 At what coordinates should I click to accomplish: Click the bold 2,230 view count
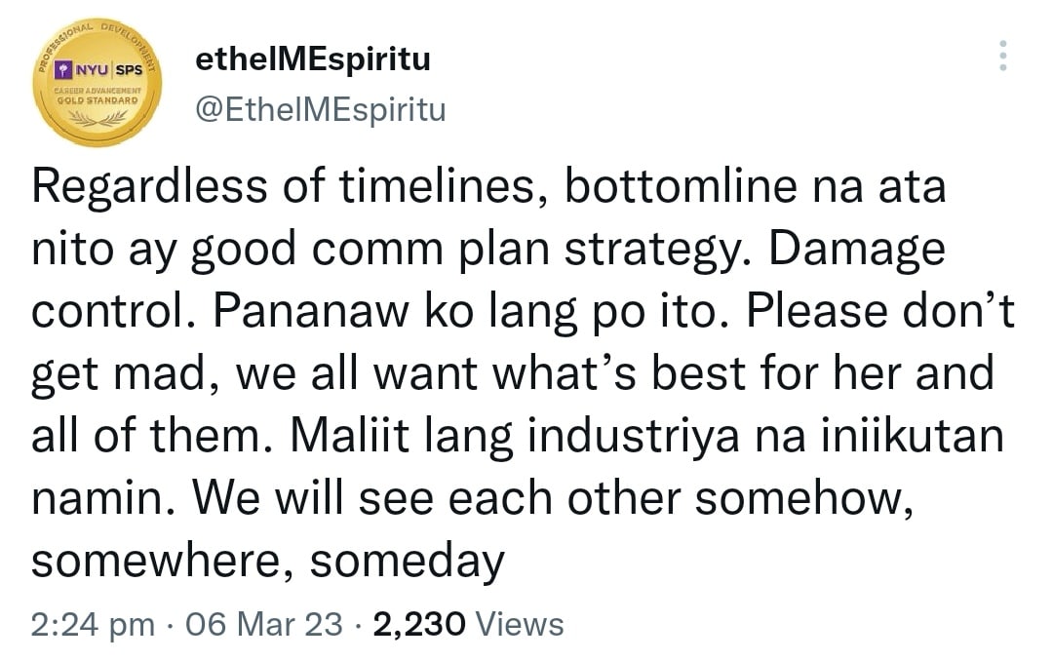click(419, 624)
